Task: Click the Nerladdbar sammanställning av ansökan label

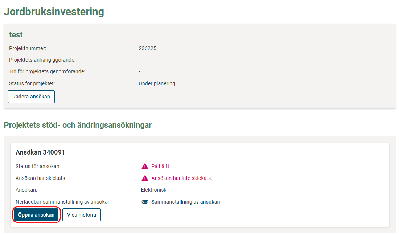Action: click(63, 202)
